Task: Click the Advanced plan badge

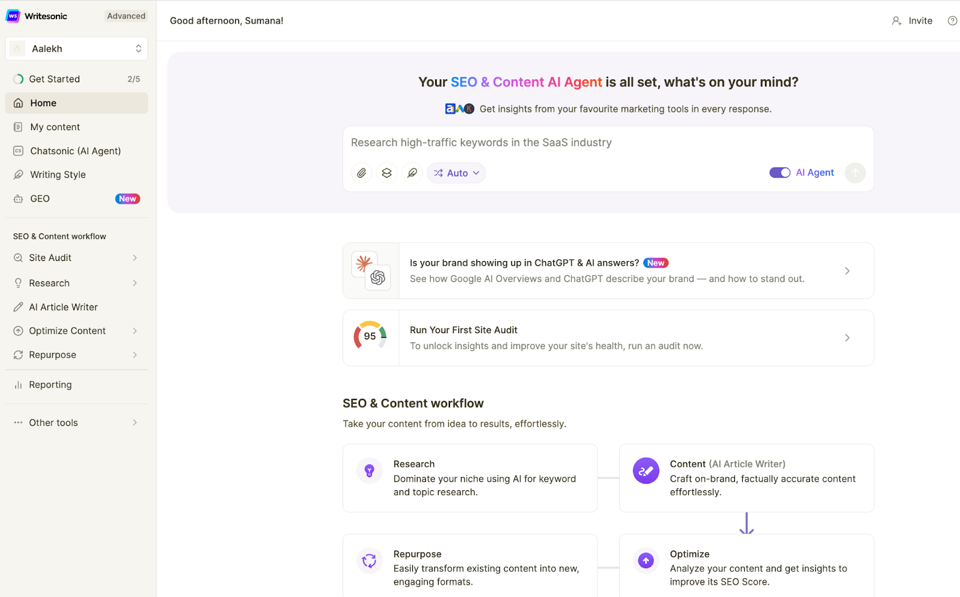Action: pyautogui.click(x=126, y=16)
